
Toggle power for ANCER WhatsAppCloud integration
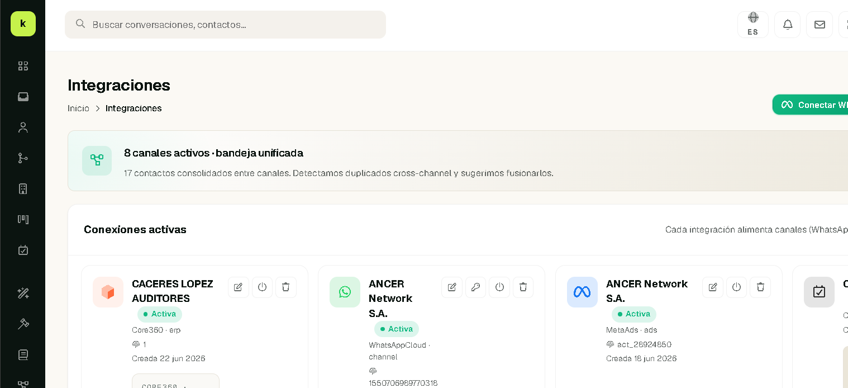[x=499, y=287]
